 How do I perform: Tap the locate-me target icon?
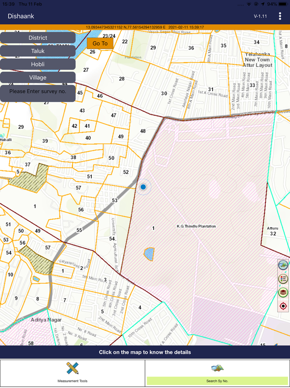tap(283, 306)
